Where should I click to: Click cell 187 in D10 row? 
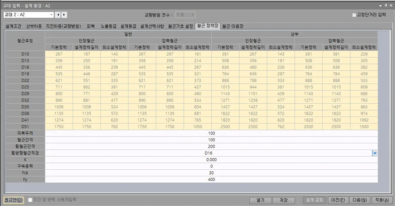87,54
